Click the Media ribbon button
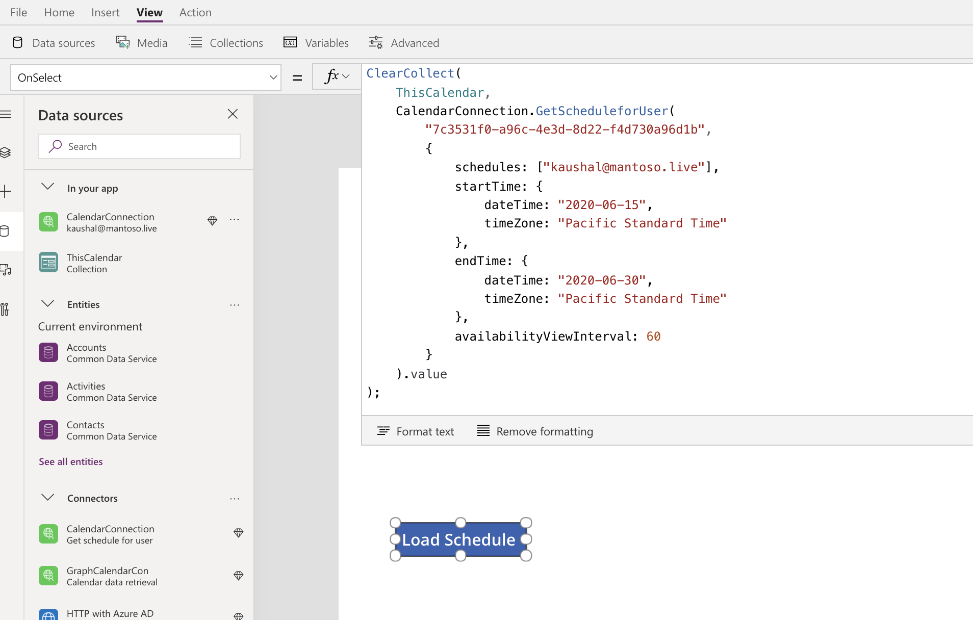 point(142,43)
